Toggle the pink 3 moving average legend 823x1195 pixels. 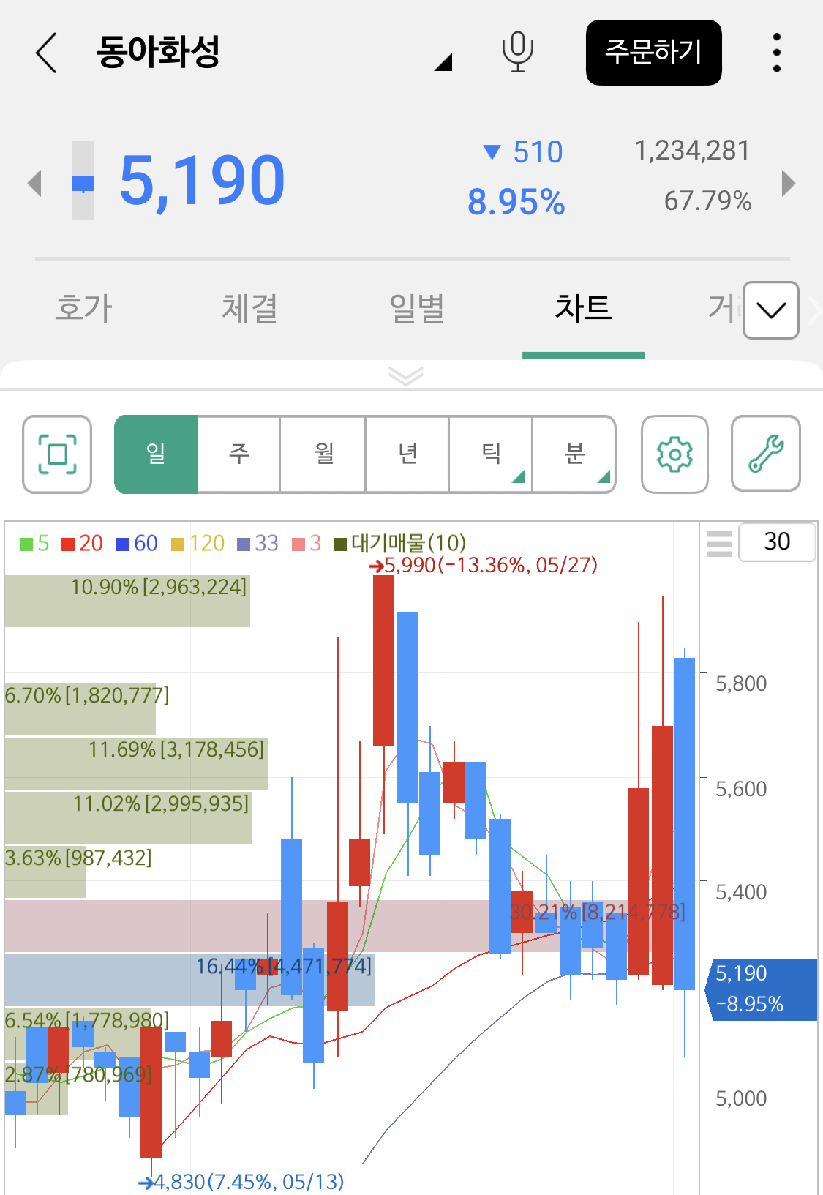tap(307, 544)
